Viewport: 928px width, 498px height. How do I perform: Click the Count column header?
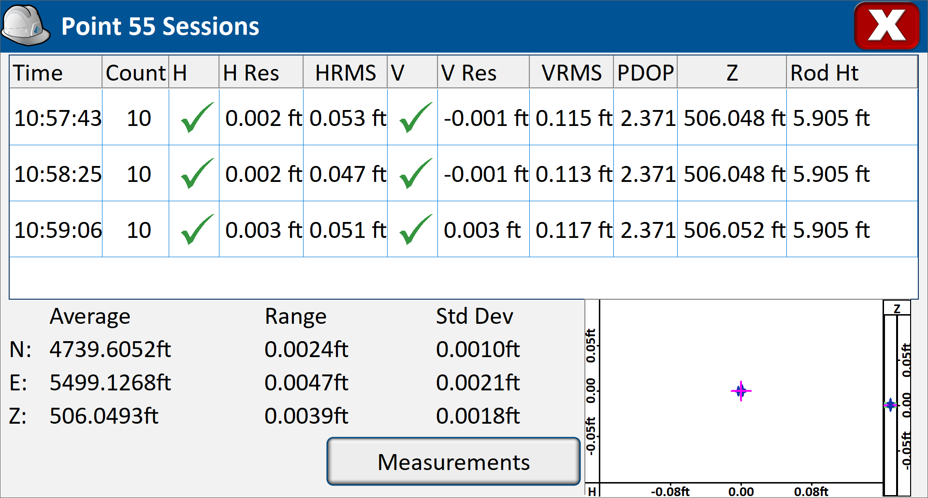(136, 72)
